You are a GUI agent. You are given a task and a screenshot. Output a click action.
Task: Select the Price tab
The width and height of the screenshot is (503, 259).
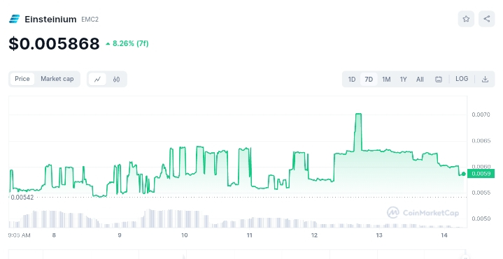pos(22,79)
